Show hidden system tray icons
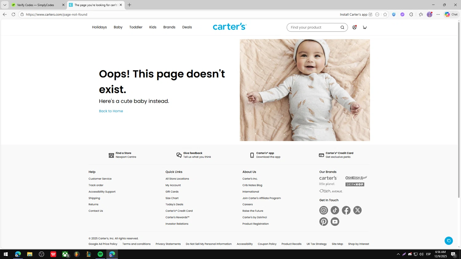461x259 pixels. tap(398, 254)
